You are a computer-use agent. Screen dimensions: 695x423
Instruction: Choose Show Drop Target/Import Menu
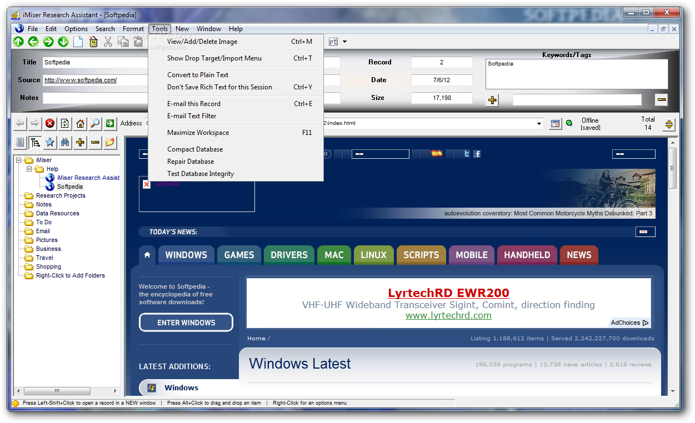click(x=236, y=58)
